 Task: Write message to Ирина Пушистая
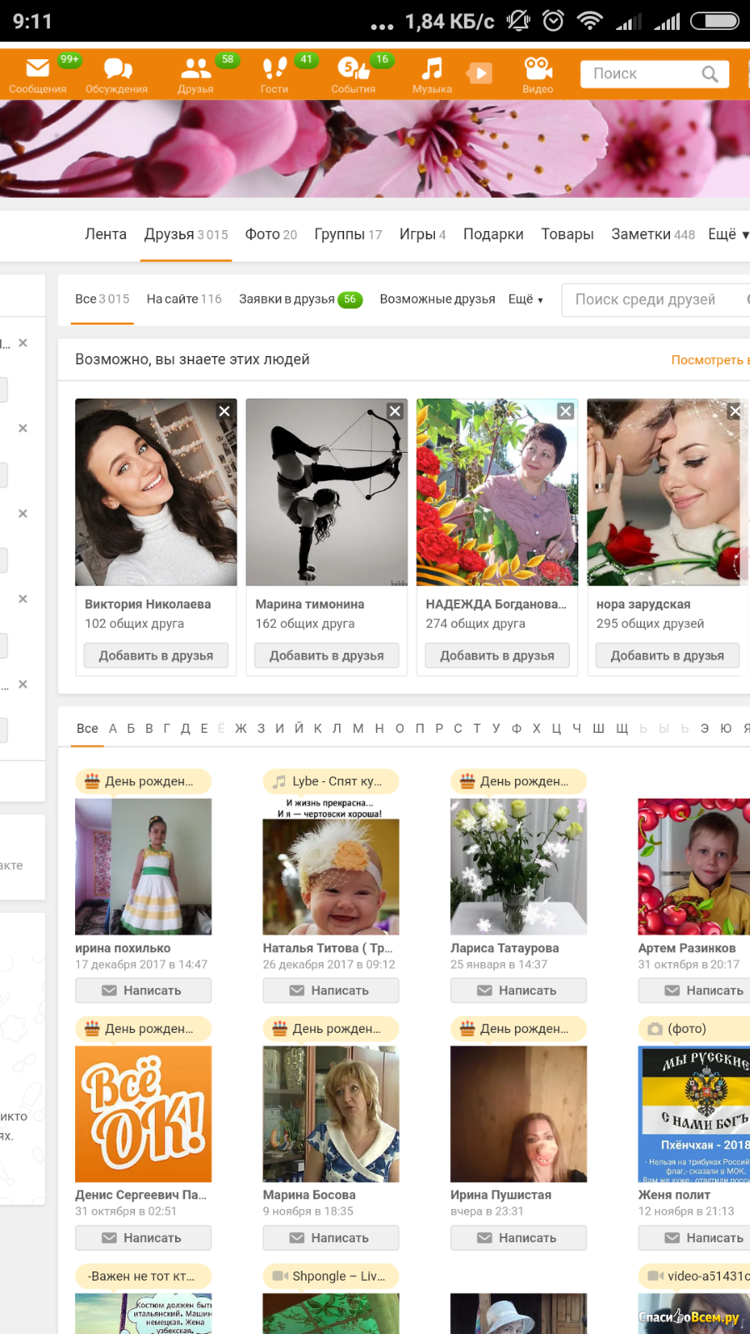518,1238
